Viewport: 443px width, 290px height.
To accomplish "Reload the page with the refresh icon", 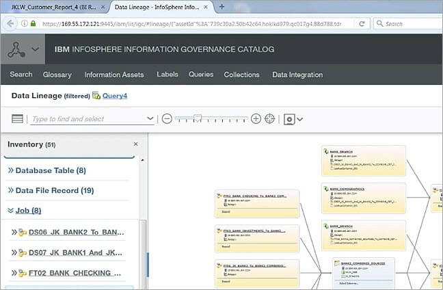I will pyautogui.click(x=362, y=24).
